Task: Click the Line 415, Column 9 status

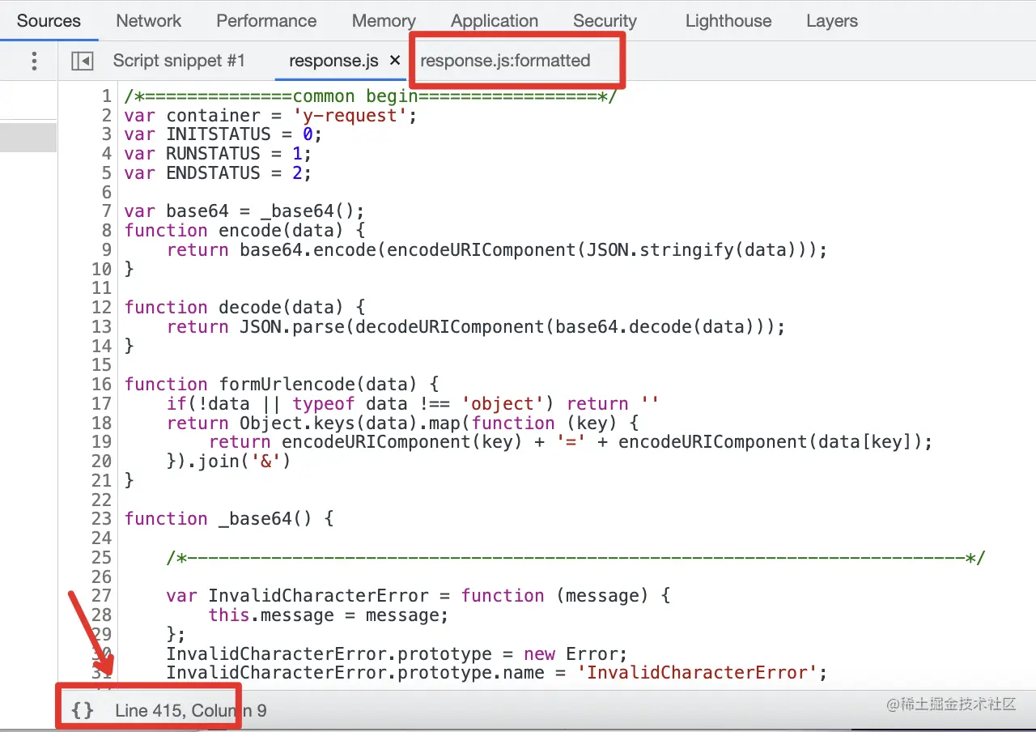Action: coord(191,711)
